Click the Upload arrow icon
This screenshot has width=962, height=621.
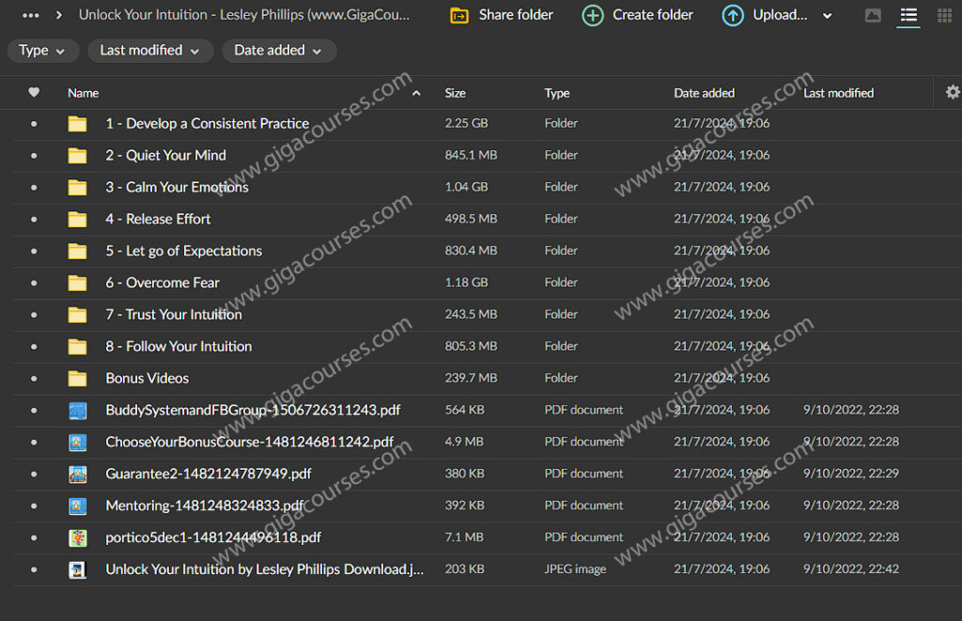pos(733,15)
